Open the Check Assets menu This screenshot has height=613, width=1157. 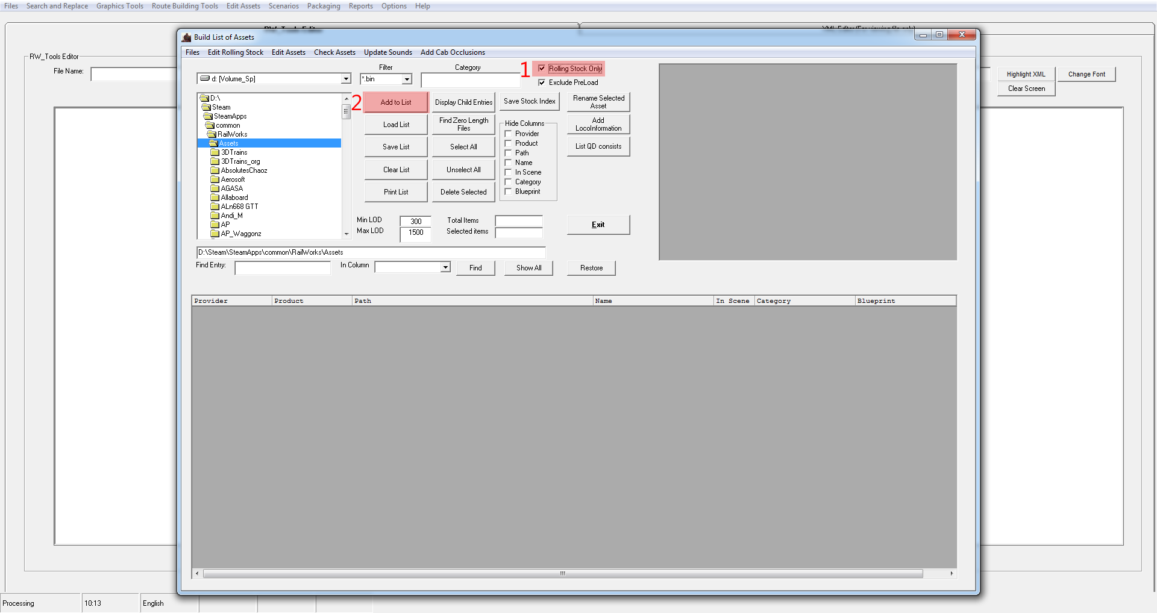[334, 52]
